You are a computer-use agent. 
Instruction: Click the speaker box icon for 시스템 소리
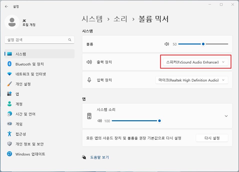[89, 116]
